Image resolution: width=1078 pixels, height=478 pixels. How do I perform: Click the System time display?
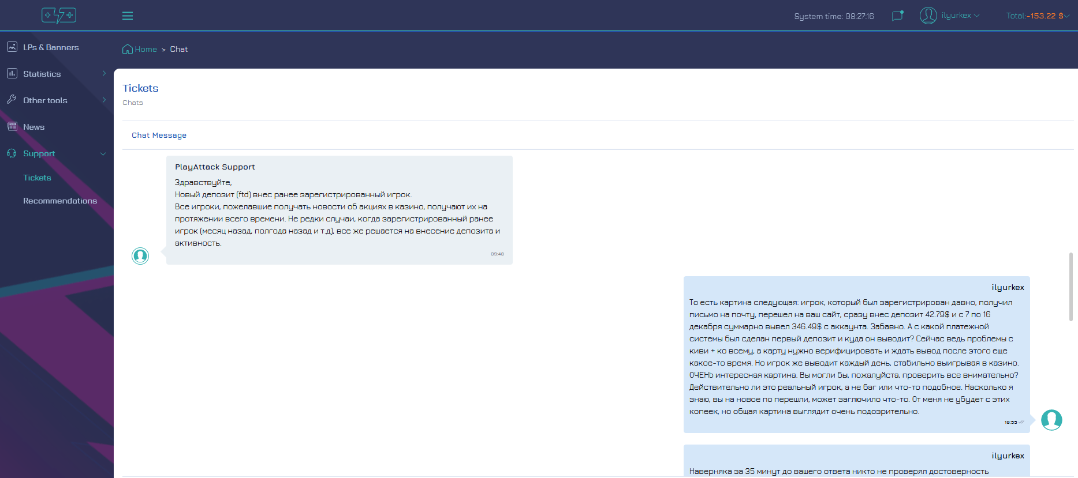[834, 16]
